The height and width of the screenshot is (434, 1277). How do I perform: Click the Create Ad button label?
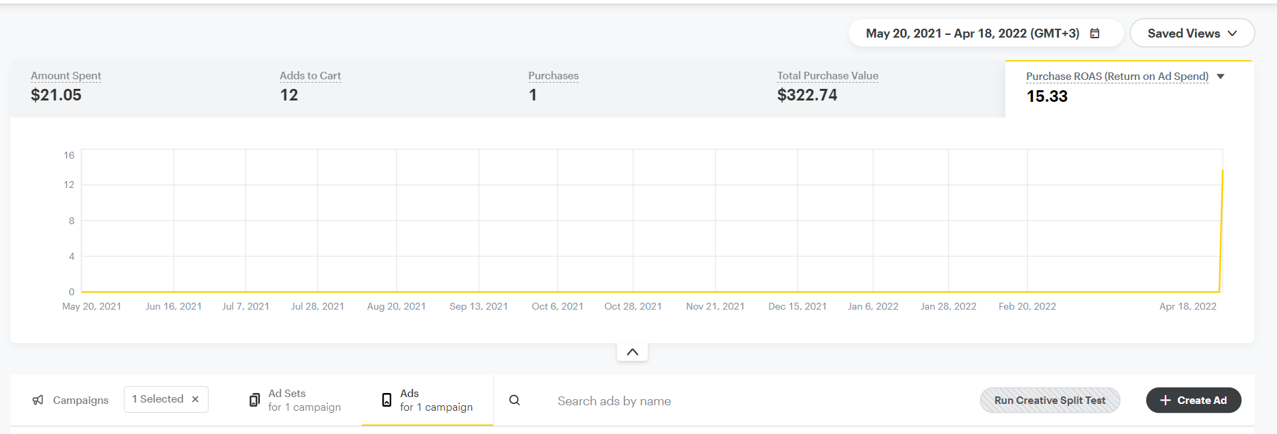click(1202, 401)
